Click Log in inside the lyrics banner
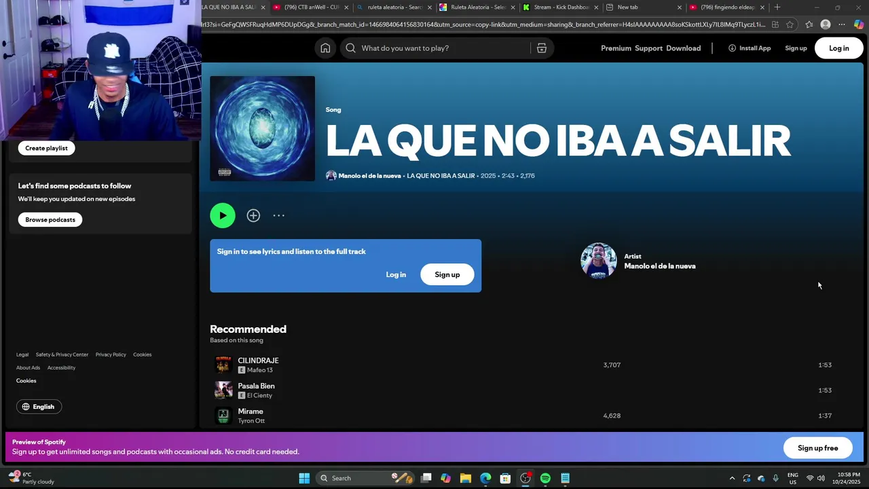Image resolution: width=869 pixels, height=489 pixels. (396, 274)
